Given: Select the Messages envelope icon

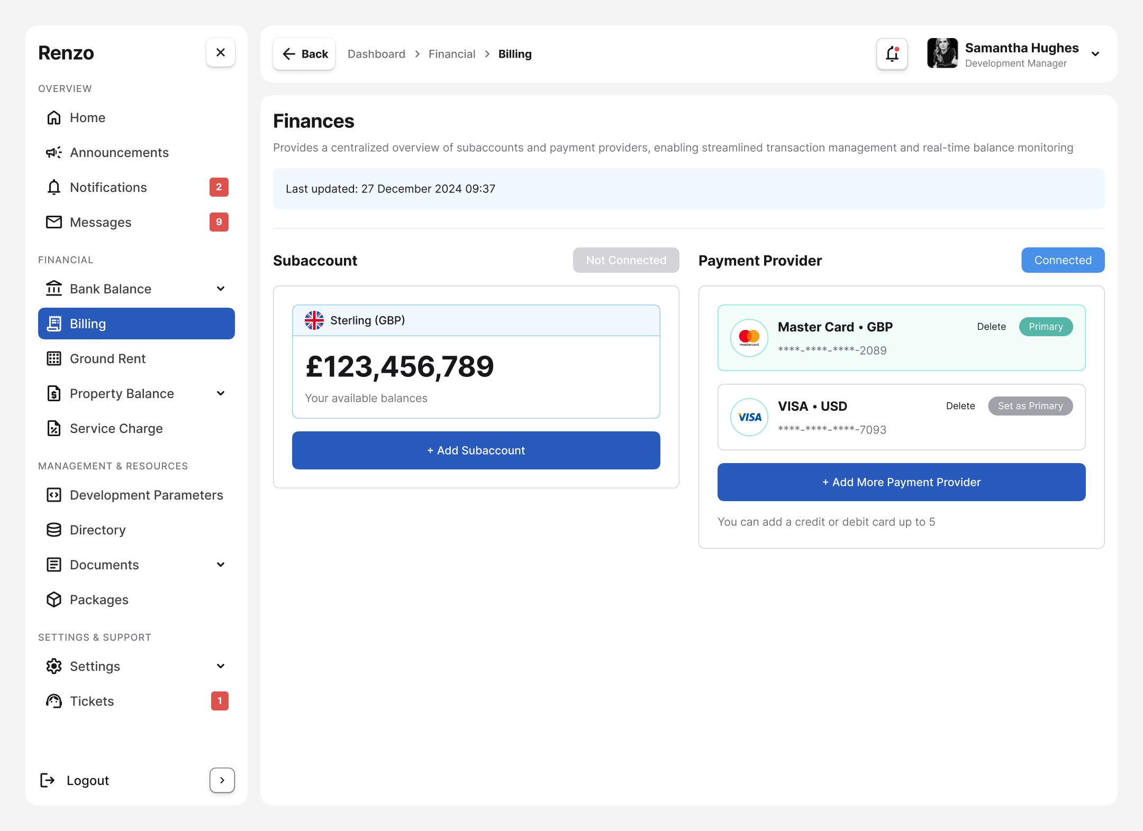Looking at the screenshot, I should pos(54,222).
